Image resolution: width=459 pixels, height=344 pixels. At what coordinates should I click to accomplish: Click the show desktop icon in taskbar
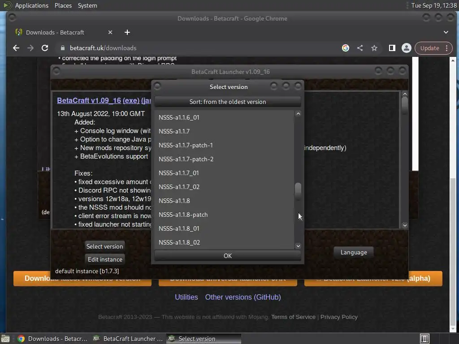5,339
